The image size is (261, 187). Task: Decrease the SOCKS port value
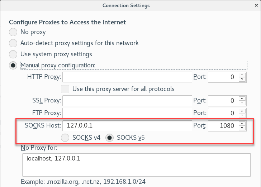tap(242, 128)
